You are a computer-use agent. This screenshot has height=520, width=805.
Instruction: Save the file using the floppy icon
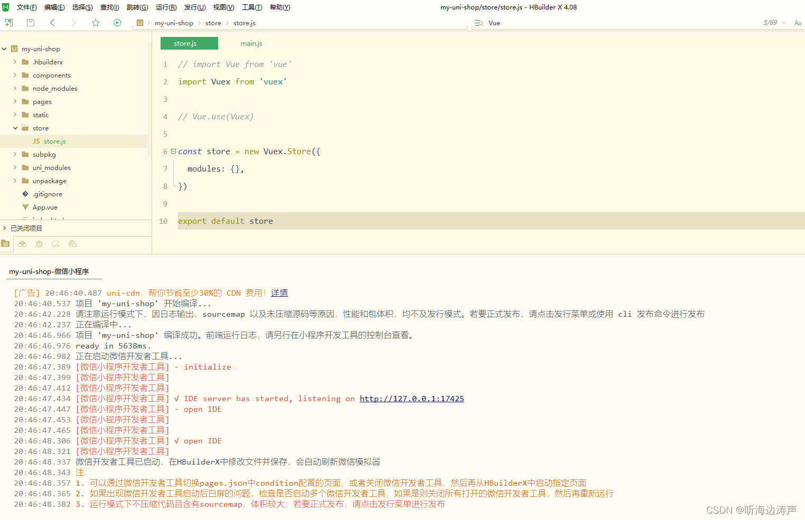31,23
